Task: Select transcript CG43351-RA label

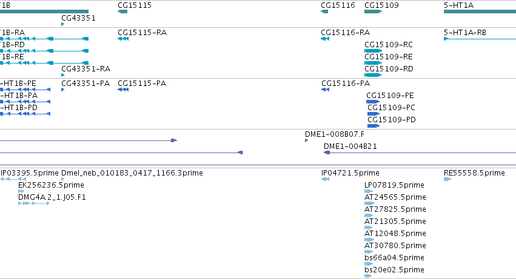Action: (x=86, y=69)
